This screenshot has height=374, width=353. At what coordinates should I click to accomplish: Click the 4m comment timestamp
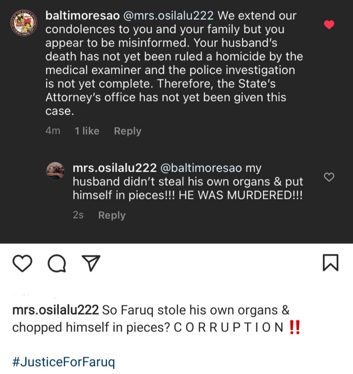point(53,131)
